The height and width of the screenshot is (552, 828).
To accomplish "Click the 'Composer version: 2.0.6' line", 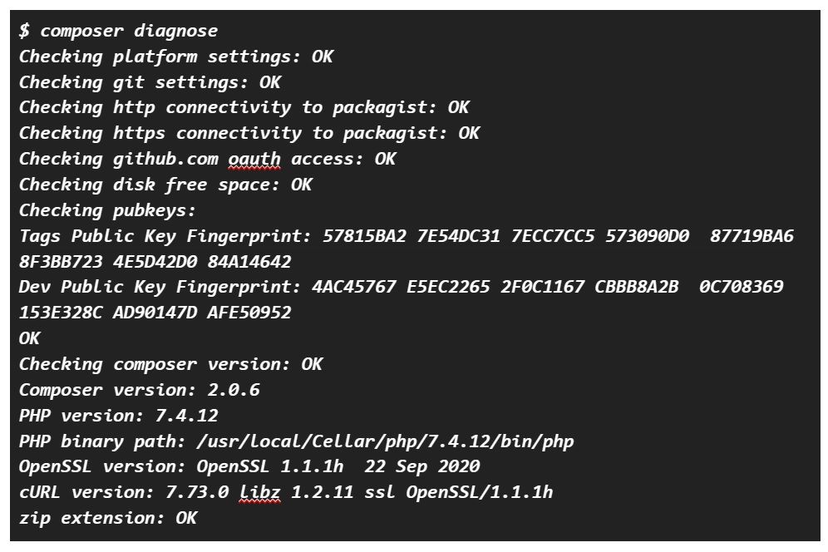I will [139, 390].
